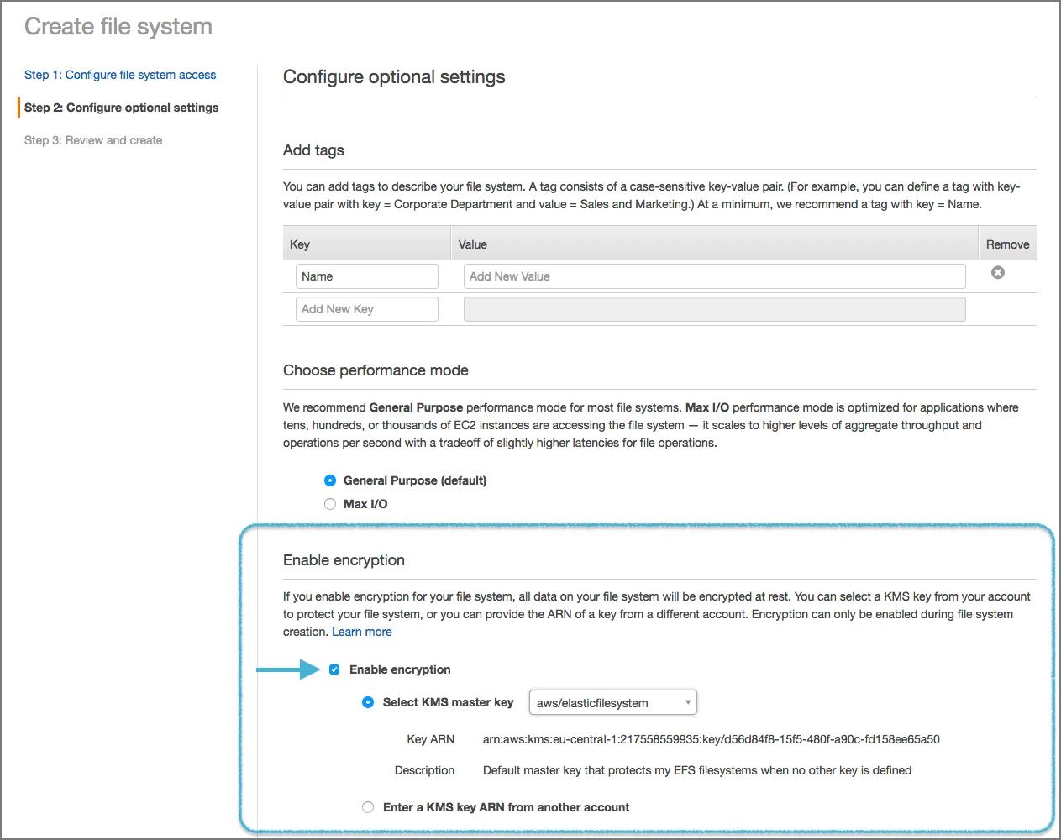Viewport: 1061px width, 840px height.
Task: Click the Key ARN value text
Action: (x=711, y=739)
